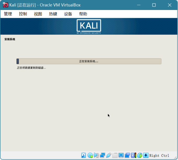This screenshot has width=178, height=160.
Task: Minimize the VirtualBox window
Action: 139,5
